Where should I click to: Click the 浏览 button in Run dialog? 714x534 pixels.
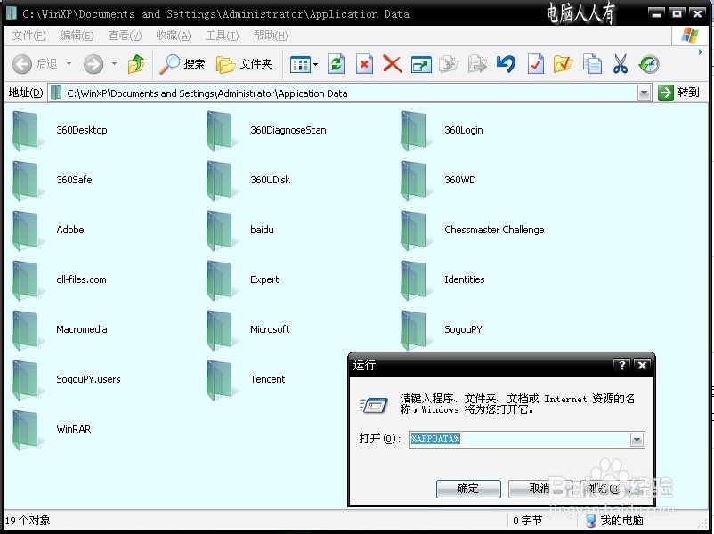[612, 489]
